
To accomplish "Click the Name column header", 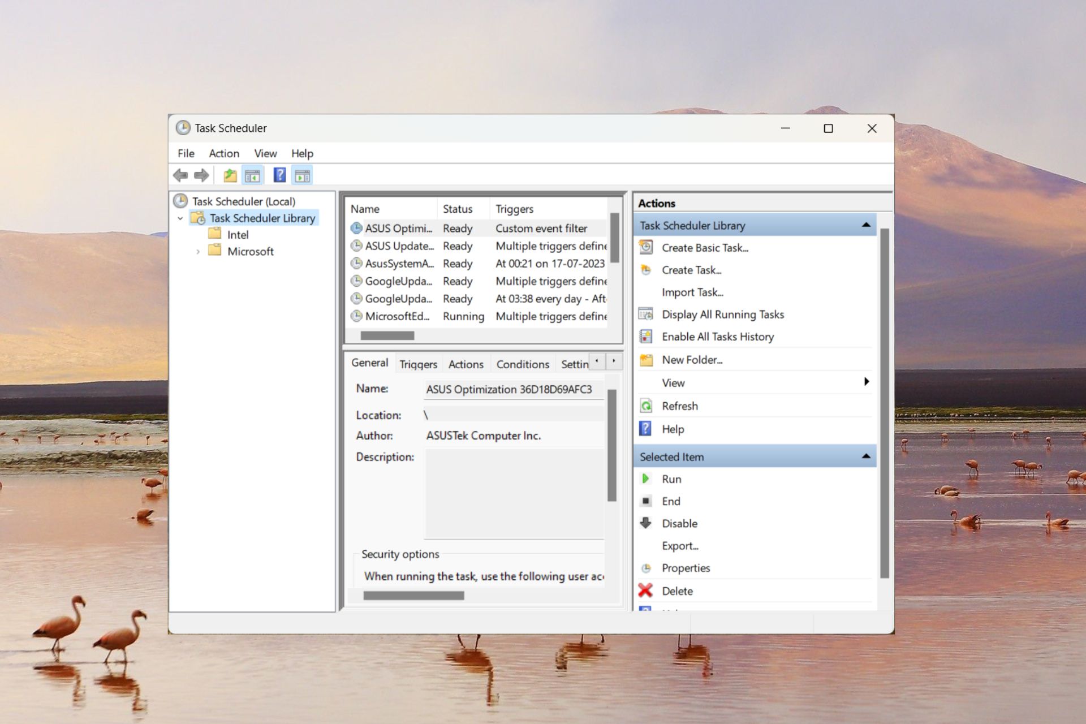I will (x=391, y=209).
